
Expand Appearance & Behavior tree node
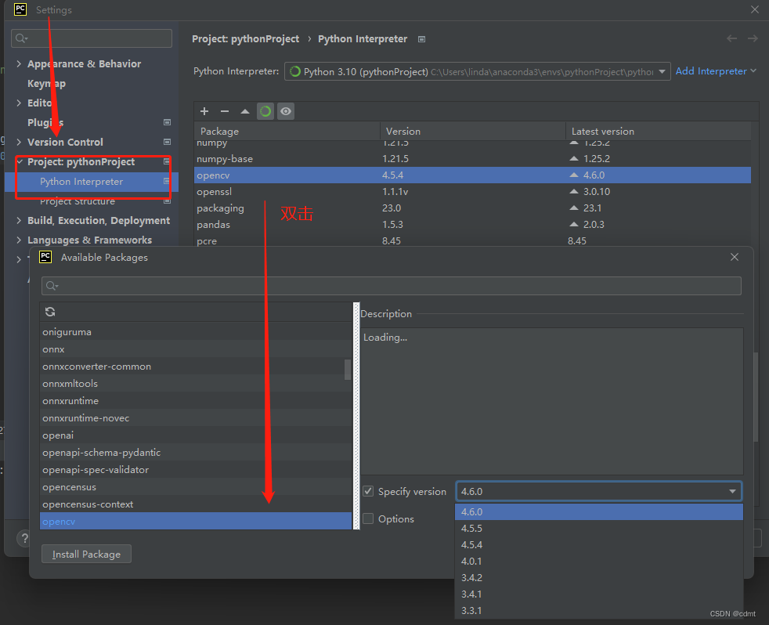19,63
